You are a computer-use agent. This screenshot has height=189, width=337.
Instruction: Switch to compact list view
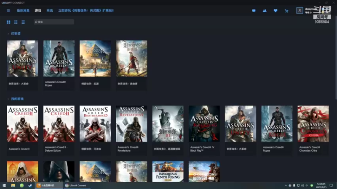pyautogui.click(x=23, y=22)
